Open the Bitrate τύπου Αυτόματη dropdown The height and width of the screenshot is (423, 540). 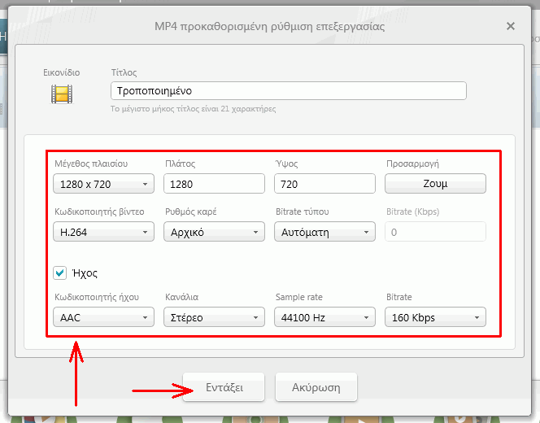point(324,232)
